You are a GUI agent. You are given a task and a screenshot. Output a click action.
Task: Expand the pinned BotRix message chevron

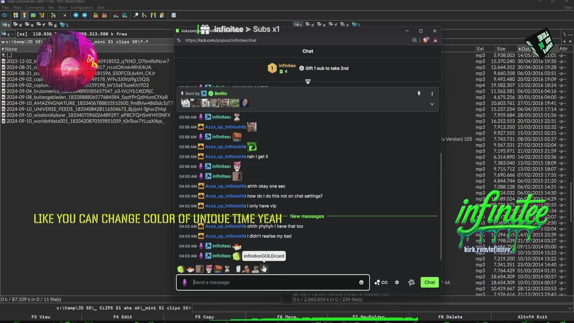(432, 104)
